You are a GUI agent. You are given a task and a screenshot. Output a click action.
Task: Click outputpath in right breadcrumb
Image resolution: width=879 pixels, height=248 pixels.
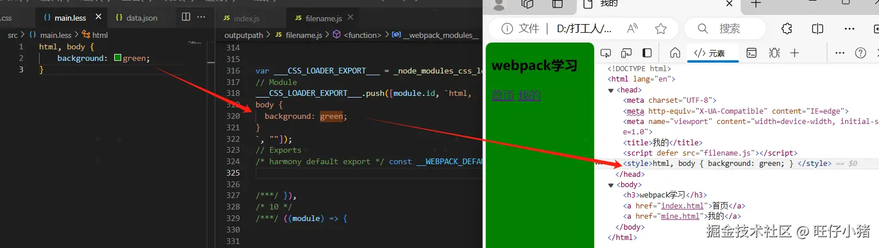coord(244,35)
